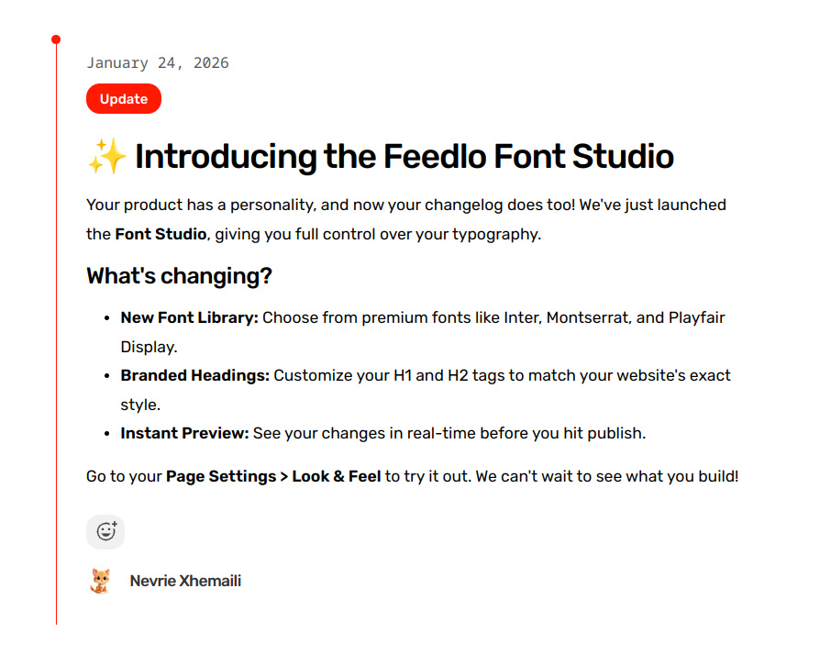Click the Instant Preview bullet label
This screenshot has width=831, height=655.
click(x=184, y=433)
